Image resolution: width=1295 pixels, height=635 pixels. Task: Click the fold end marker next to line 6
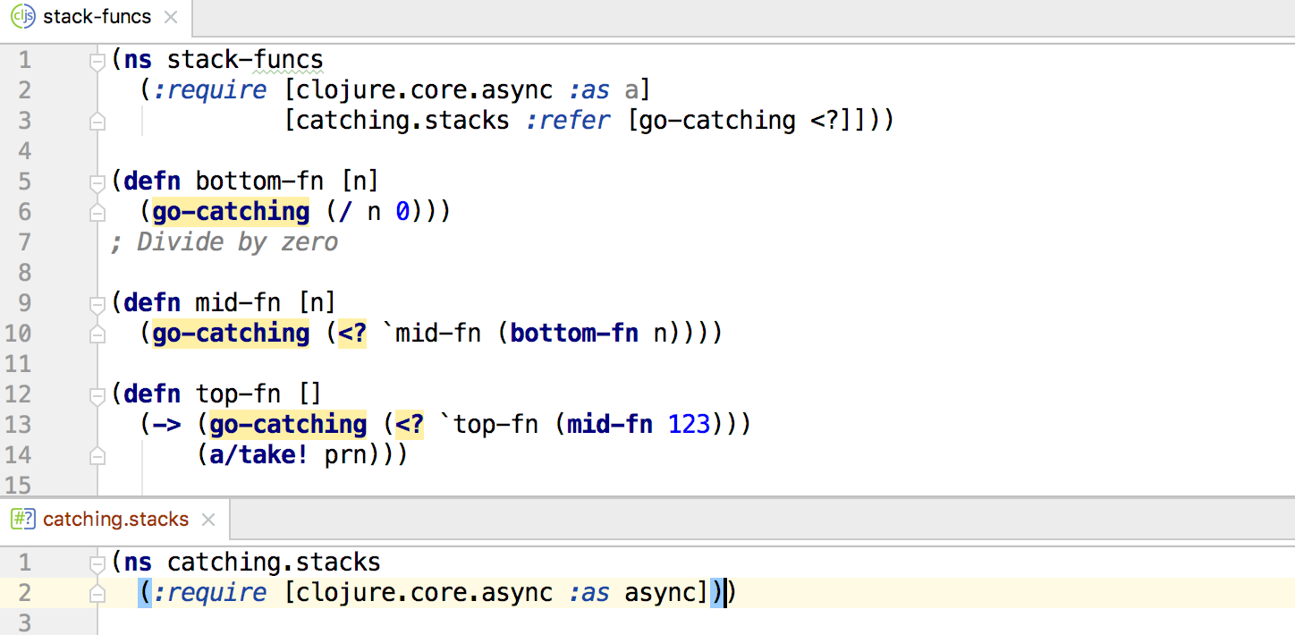pos(97,211)
